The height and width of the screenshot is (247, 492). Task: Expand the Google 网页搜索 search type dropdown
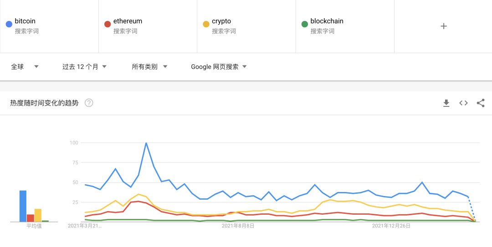pyautogui.click(x=219, y=66)
